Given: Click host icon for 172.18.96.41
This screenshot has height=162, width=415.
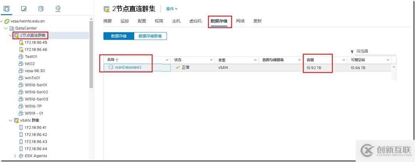Looking at the screenshot, I should point(21,127).
